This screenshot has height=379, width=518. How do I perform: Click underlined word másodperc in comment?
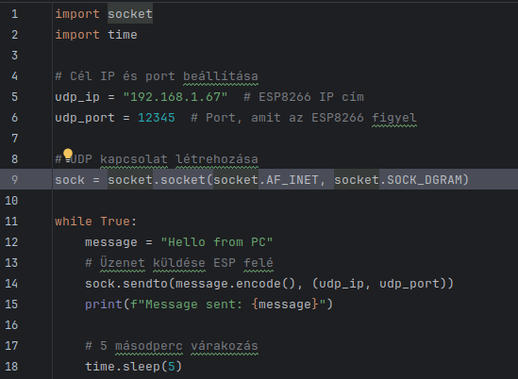click(x=149, y=346)
